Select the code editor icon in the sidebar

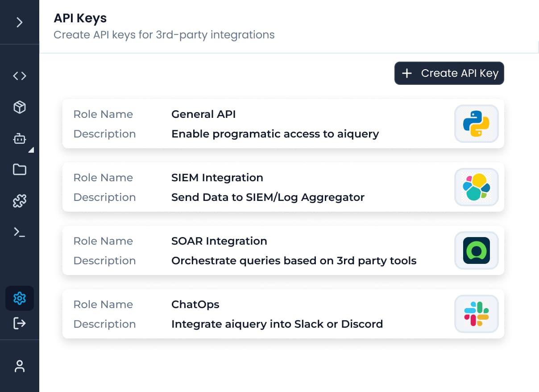(x=20, y=75)
